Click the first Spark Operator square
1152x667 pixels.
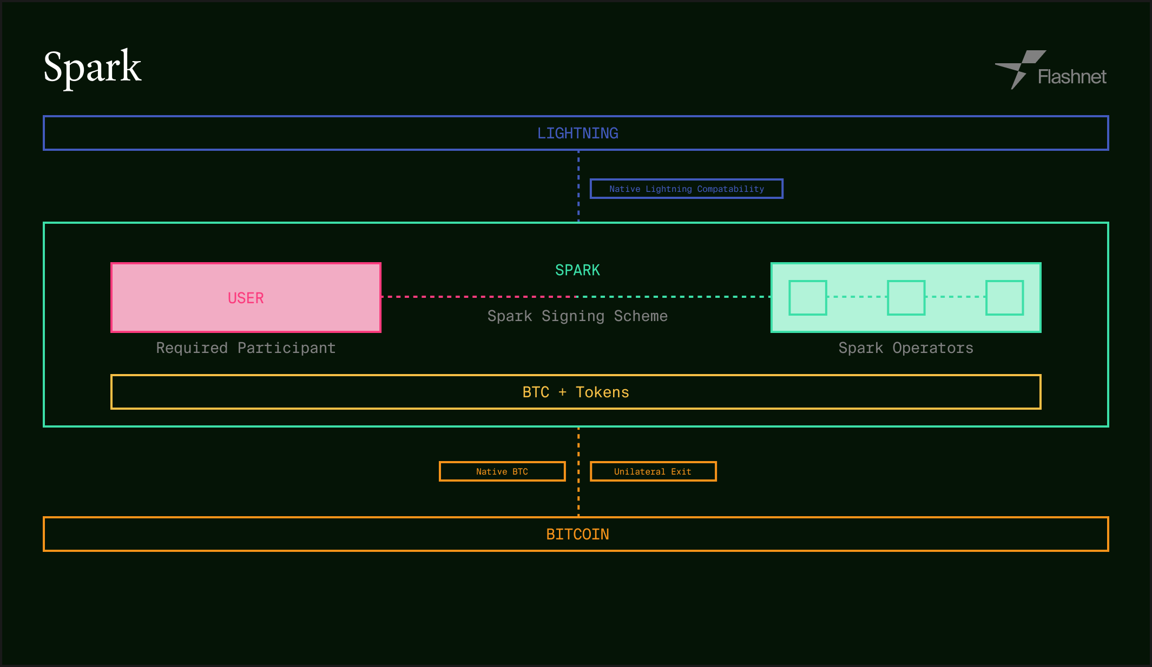click(x=807, y=297)
